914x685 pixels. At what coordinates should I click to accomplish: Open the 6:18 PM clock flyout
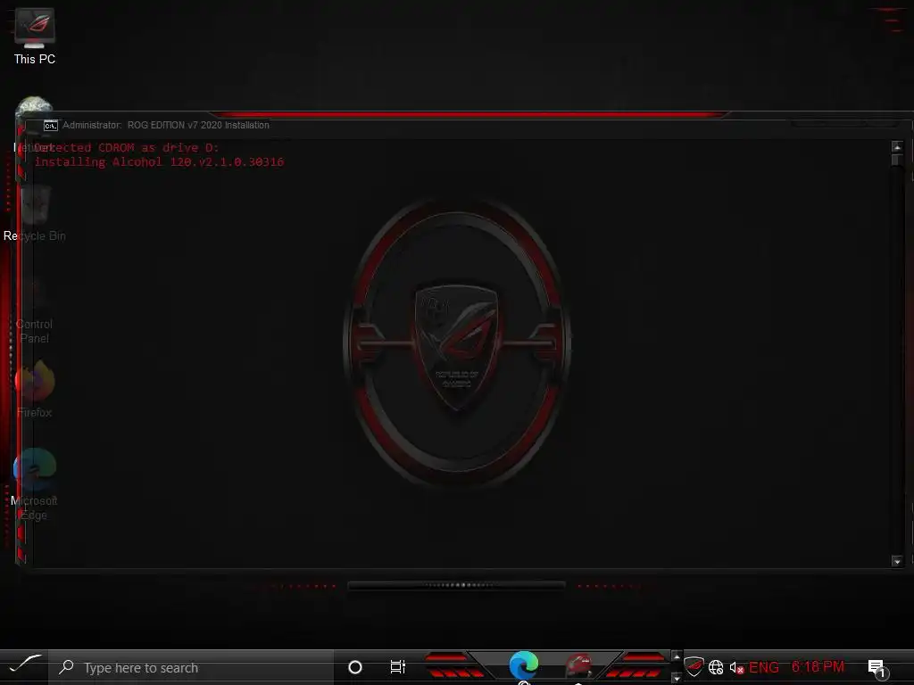point(818,667)
